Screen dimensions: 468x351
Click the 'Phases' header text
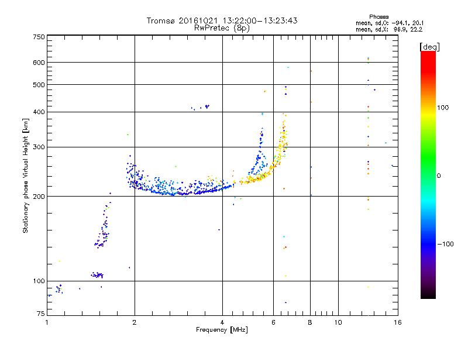378,17
